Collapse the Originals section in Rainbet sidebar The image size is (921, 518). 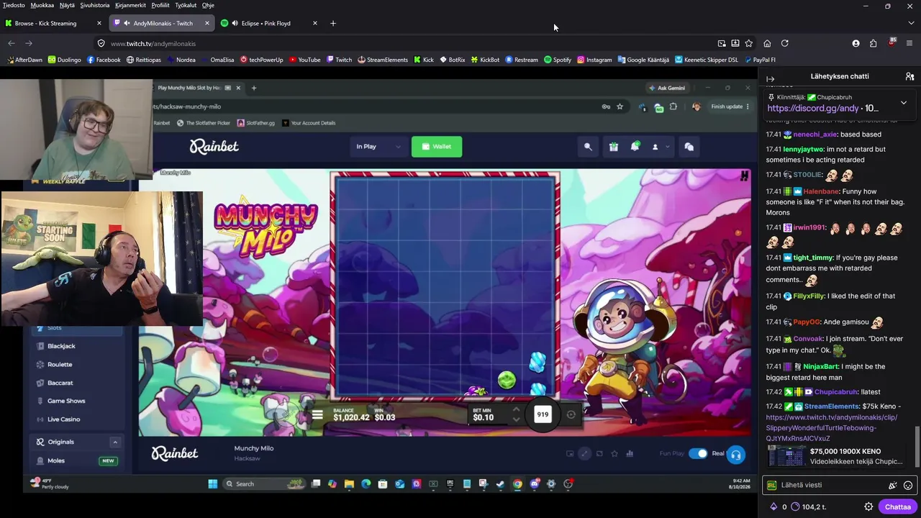[x=114, y=442]
